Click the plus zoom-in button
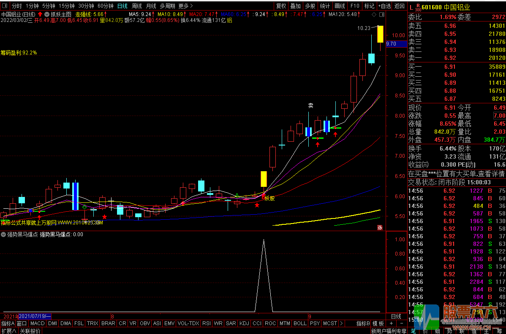Screen dimensions: 506x334 click(x=392, y=323)
